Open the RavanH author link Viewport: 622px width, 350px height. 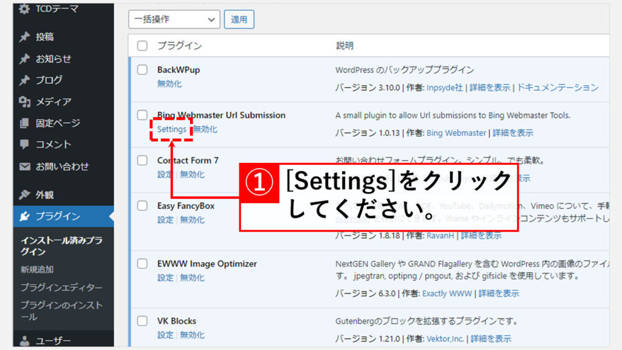click(x=440, y=235)
